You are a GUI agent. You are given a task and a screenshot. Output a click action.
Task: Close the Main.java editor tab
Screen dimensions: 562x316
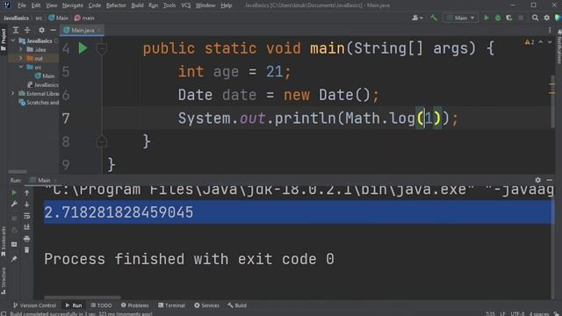coord(99,30)
